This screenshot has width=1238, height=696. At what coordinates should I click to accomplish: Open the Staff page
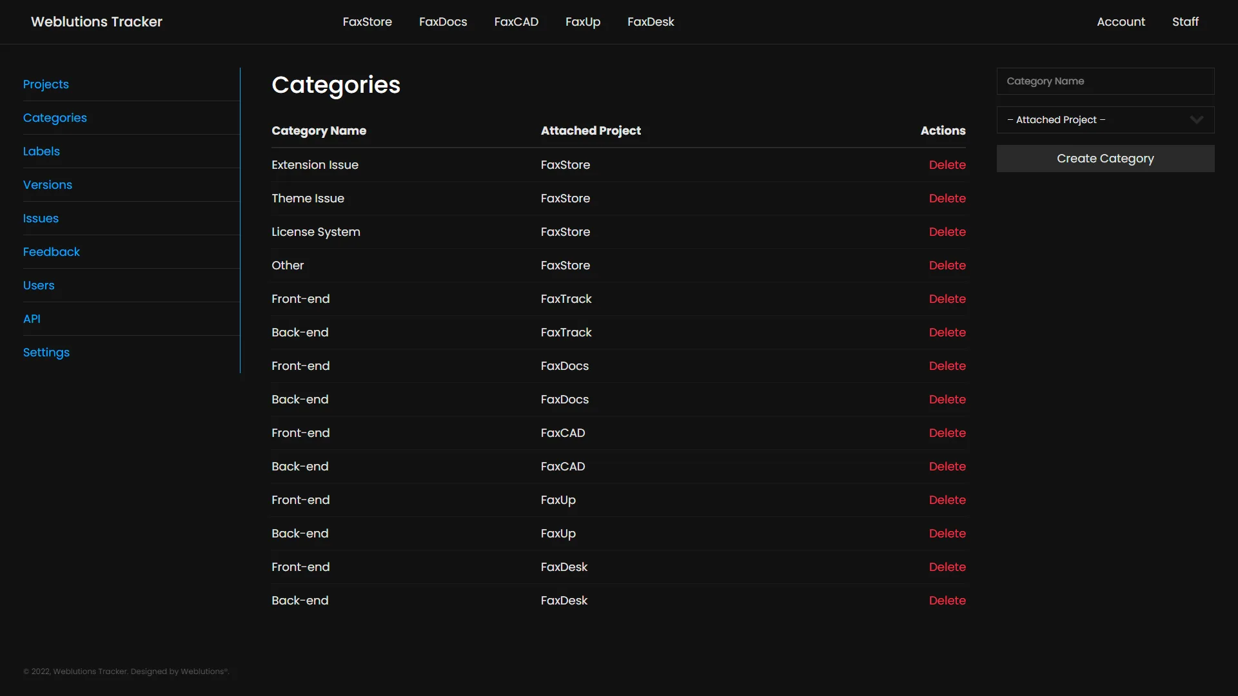click(1186, 21)
